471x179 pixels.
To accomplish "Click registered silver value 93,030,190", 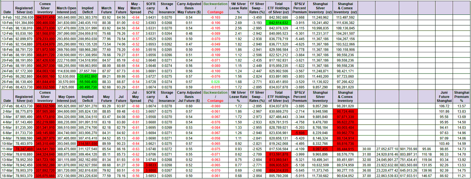I will 24,33.
